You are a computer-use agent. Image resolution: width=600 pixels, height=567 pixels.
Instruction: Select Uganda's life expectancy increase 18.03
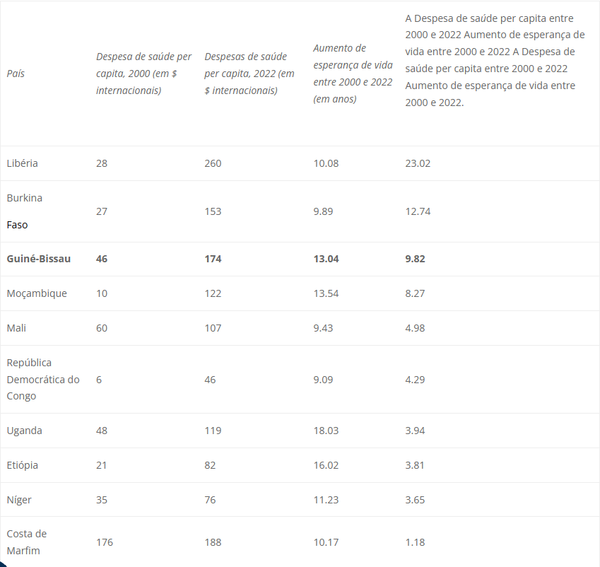[x=326, y=431]
